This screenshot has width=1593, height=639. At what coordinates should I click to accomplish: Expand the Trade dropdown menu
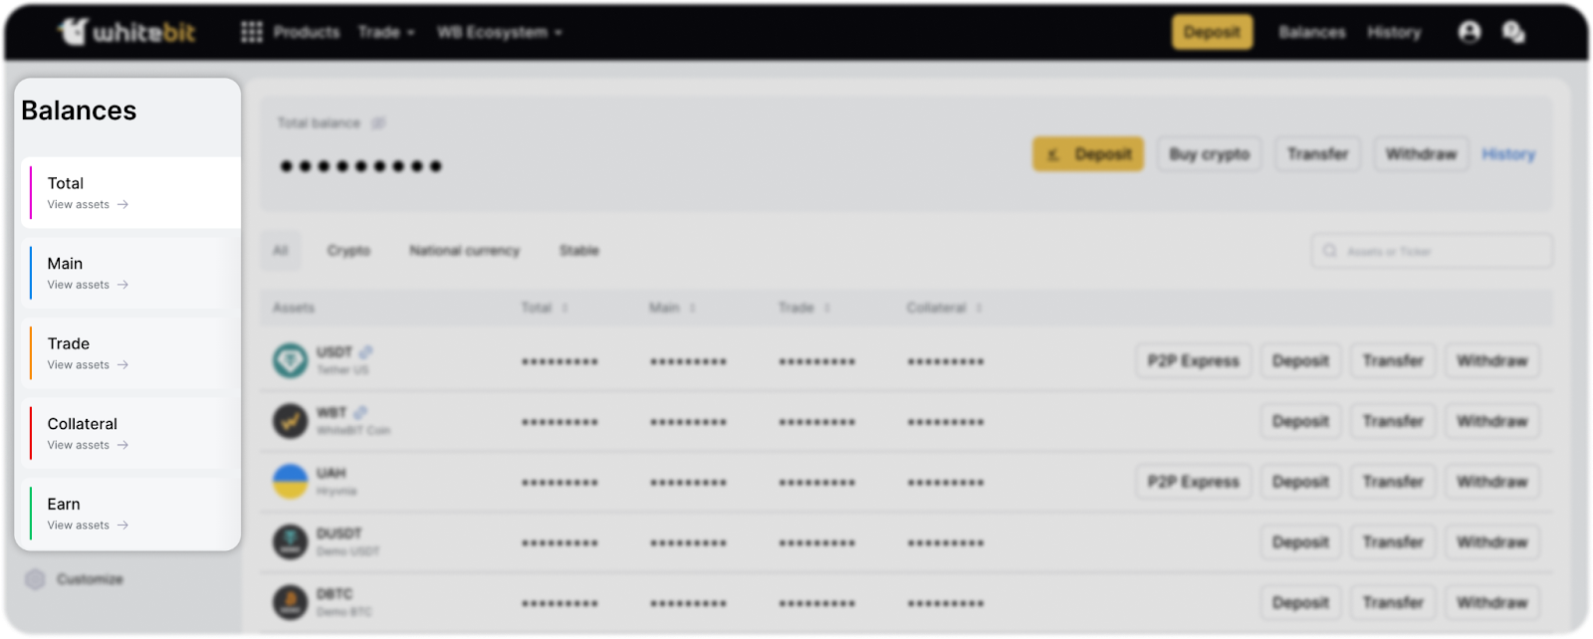pyautogui.click(x=386, y=32)
